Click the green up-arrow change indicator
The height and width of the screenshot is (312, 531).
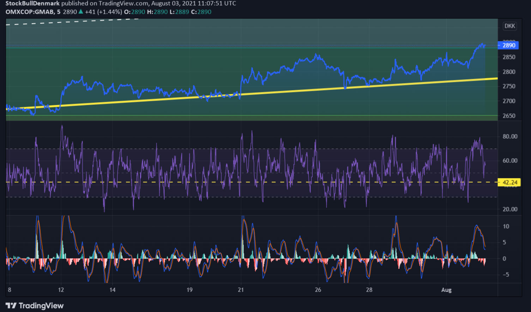coord(81,12)
